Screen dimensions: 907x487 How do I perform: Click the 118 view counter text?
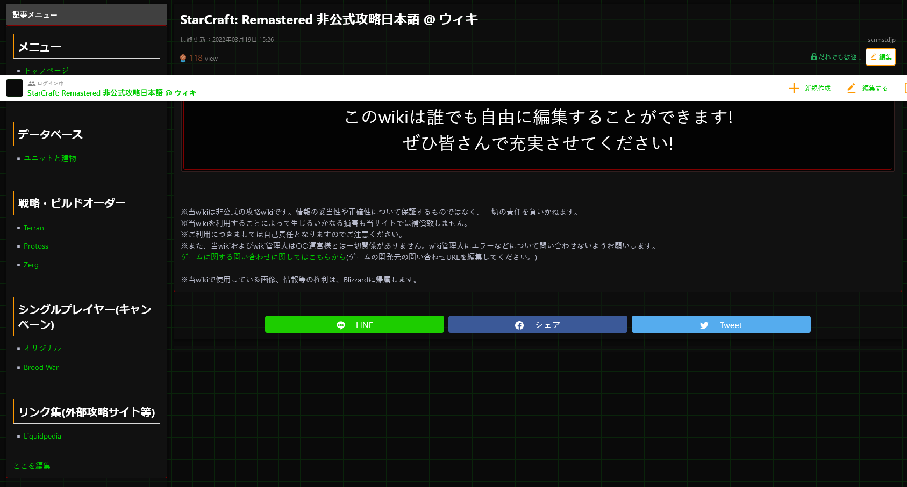coord(203,58)
